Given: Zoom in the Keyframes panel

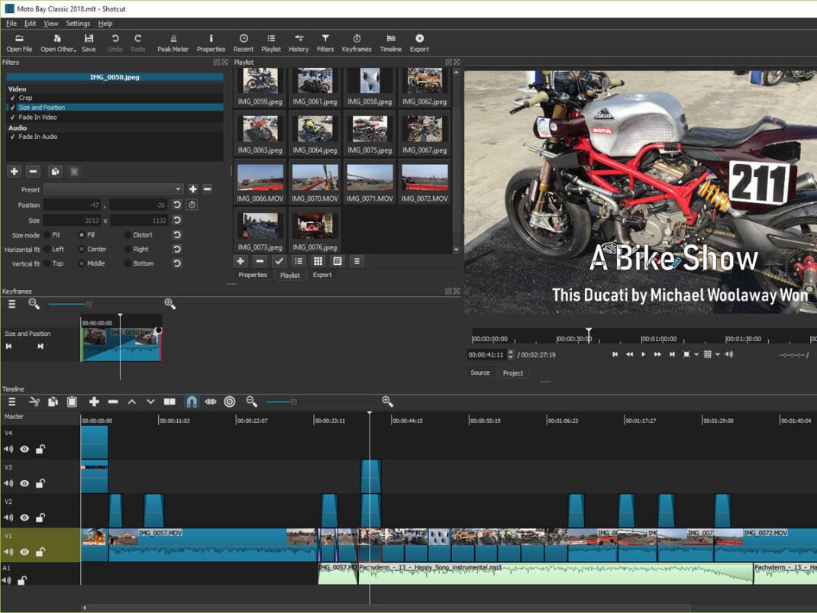Looking at the screenshot, I should point(170,304).
